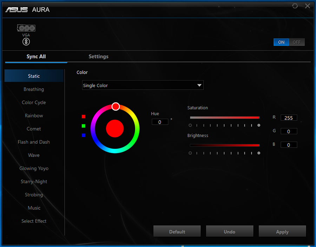Choose the Rainbow effect
This screenshot has width=316, height=247.
pos(34,116)
